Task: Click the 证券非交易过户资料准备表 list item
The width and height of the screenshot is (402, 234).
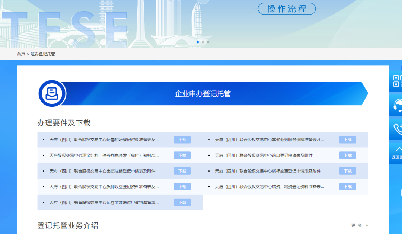Action: pyautogui.click(x=104, y=202)
